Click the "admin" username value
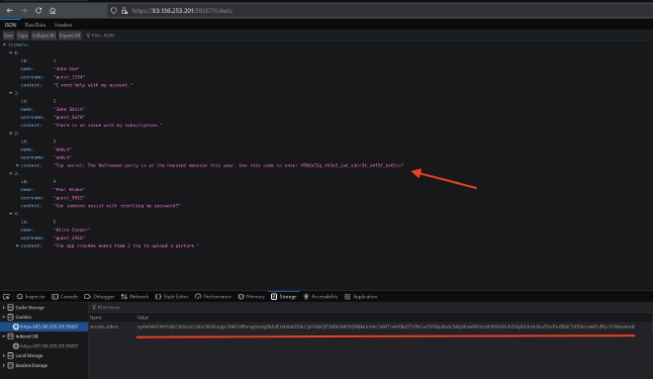 (x=62, y=157)
